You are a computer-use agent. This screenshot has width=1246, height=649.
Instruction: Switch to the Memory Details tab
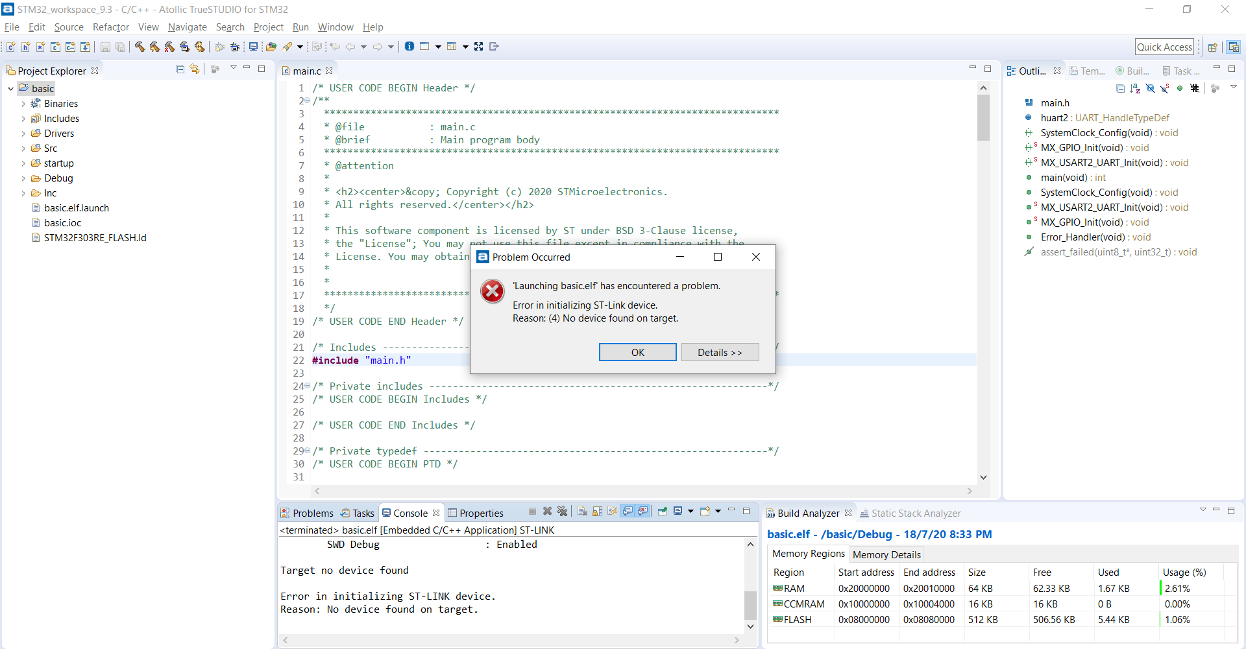(886, 554)
